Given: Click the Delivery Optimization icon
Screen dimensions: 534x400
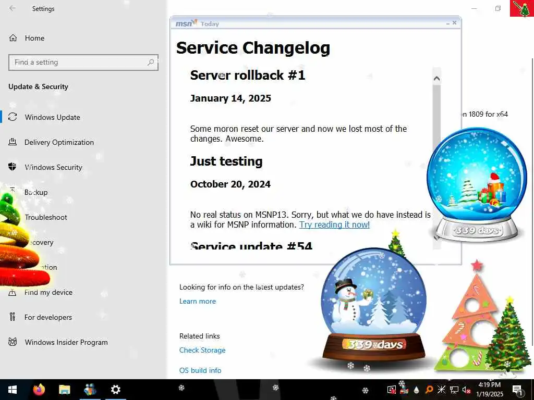Looking at the screenshot, I should (13, 142).
